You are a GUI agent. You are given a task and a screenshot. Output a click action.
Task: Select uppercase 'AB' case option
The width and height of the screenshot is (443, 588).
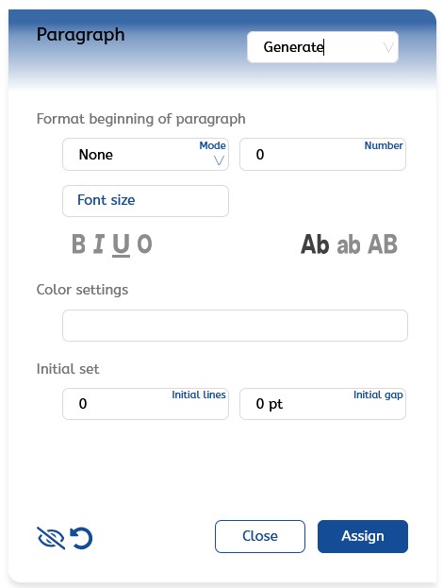[x=383, y=244]
